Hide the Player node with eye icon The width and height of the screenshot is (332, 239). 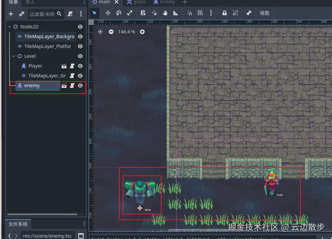[80, 66]
